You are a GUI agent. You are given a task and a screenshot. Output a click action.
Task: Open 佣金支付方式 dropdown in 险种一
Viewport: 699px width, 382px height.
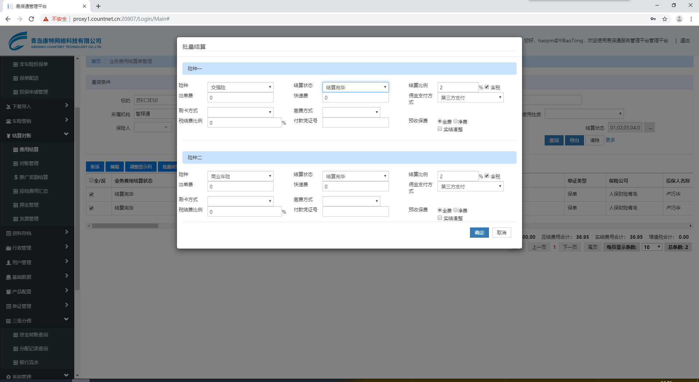(x=471, y=97)
